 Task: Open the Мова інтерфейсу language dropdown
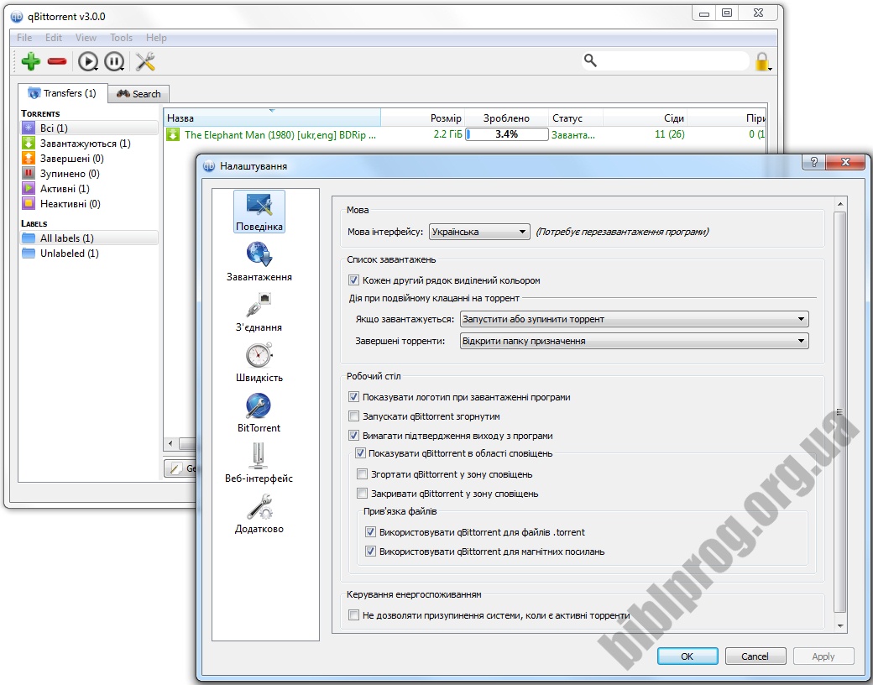coord(478,232)
